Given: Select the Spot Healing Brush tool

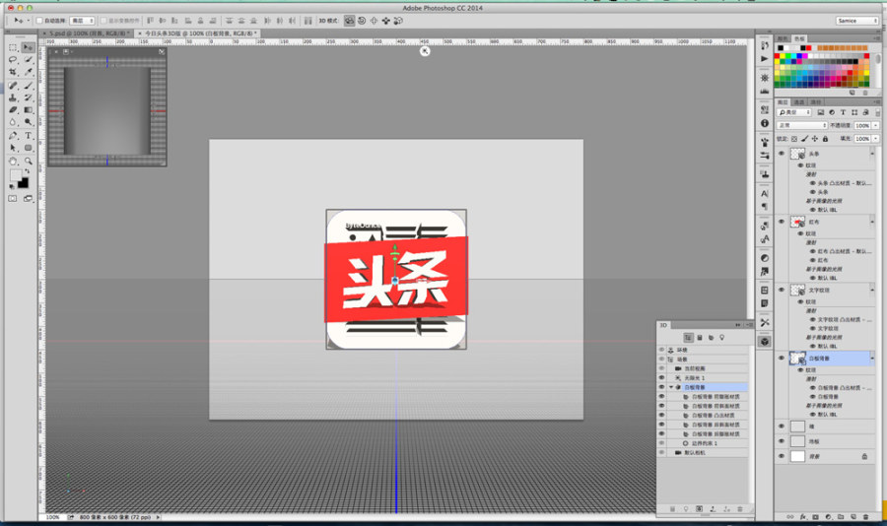Looking at the screenshot, I should [13, 86].
